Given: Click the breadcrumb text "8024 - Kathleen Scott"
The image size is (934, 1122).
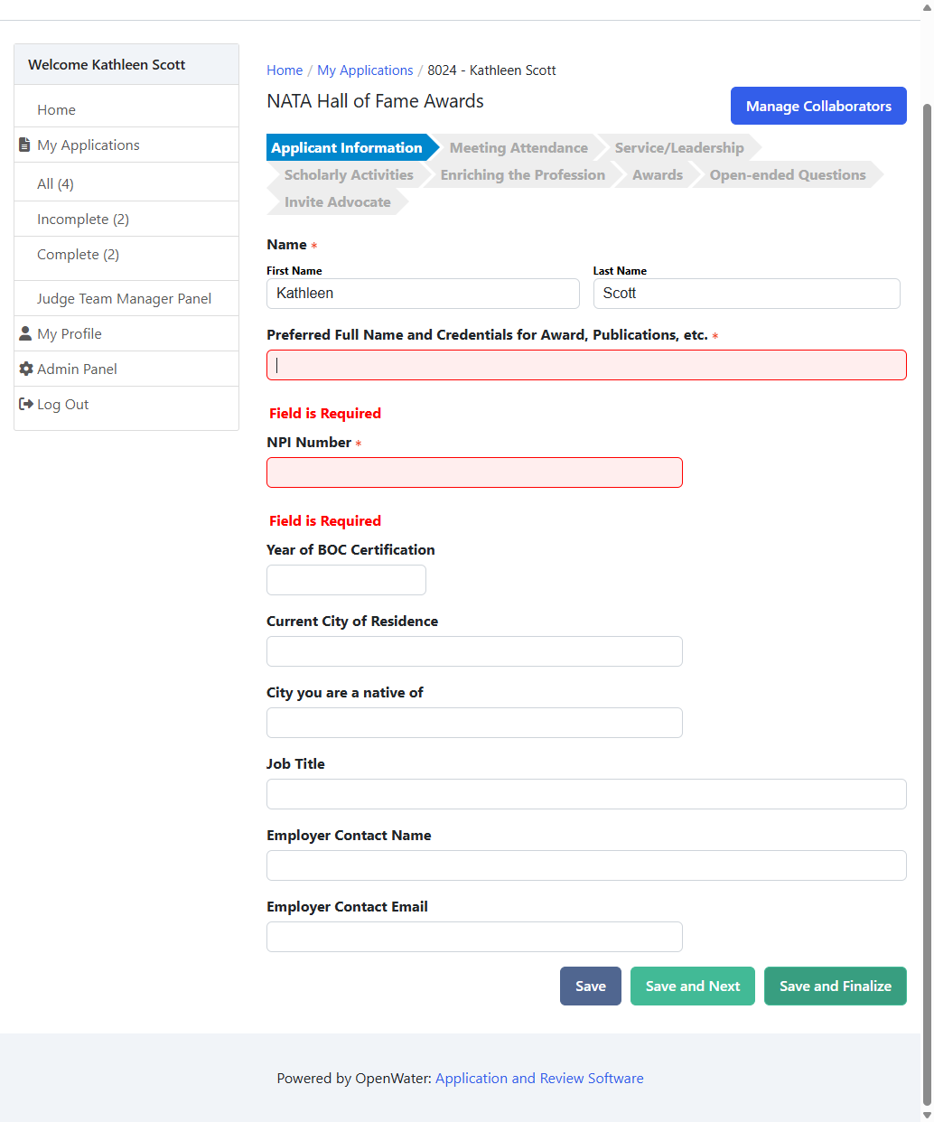Looking at the screenshot, I should 491,70.
